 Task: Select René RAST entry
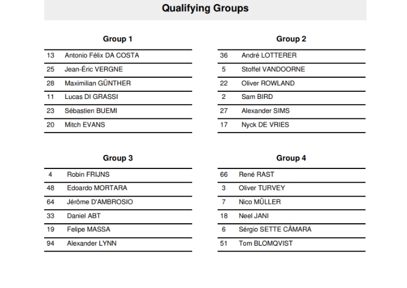click(257, 174)
